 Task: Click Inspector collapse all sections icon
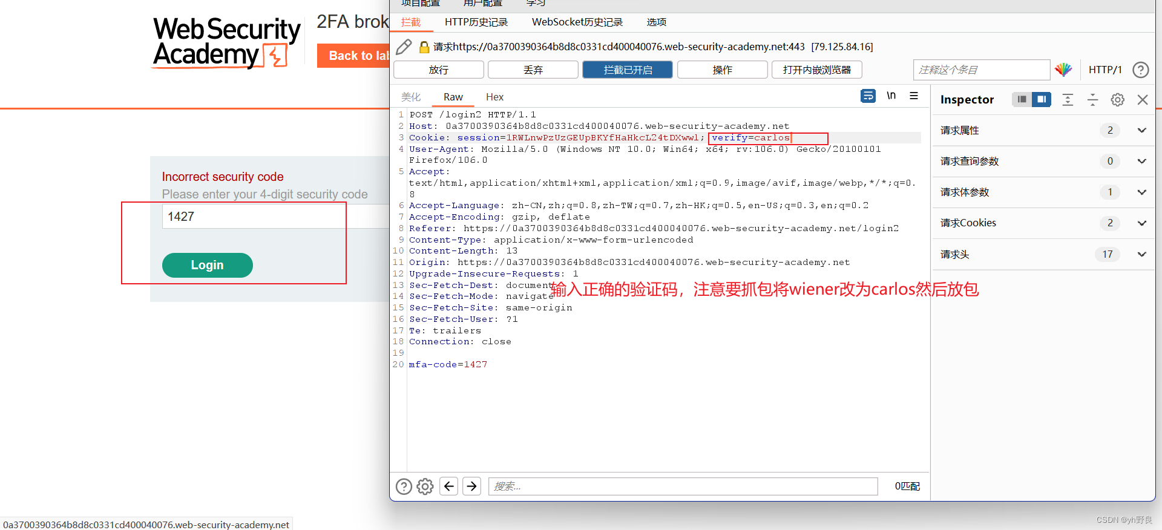1092,99
